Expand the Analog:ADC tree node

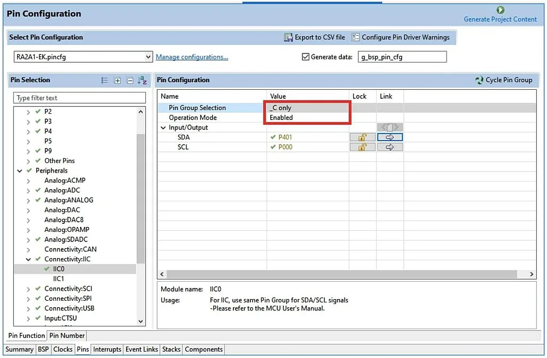click(x=28, y=191)
